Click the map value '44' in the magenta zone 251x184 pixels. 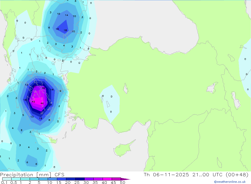[42, 103]
